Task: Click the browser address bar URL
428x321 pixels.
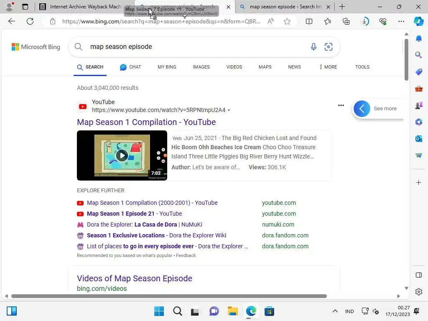Action: click(161, 21)
